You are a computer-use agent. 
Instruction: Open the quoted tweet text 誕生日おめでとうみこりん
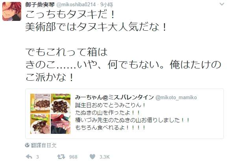point(110,105)
